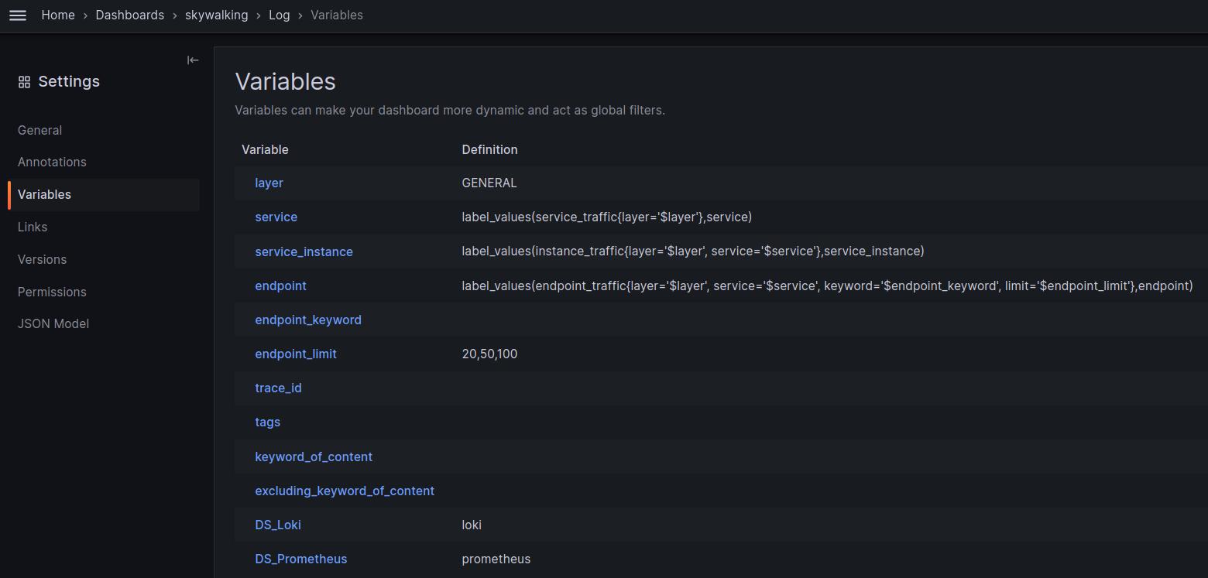Go to Home in breadcrumb

58,15
